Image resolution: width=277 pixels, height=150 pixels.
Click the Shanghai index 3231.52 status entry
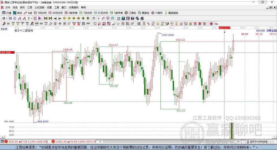click(26, 142)
